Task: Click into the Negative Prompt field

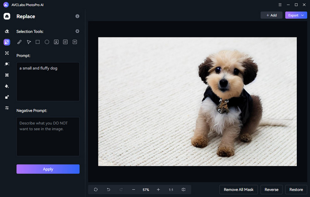Action: (48, 136)
